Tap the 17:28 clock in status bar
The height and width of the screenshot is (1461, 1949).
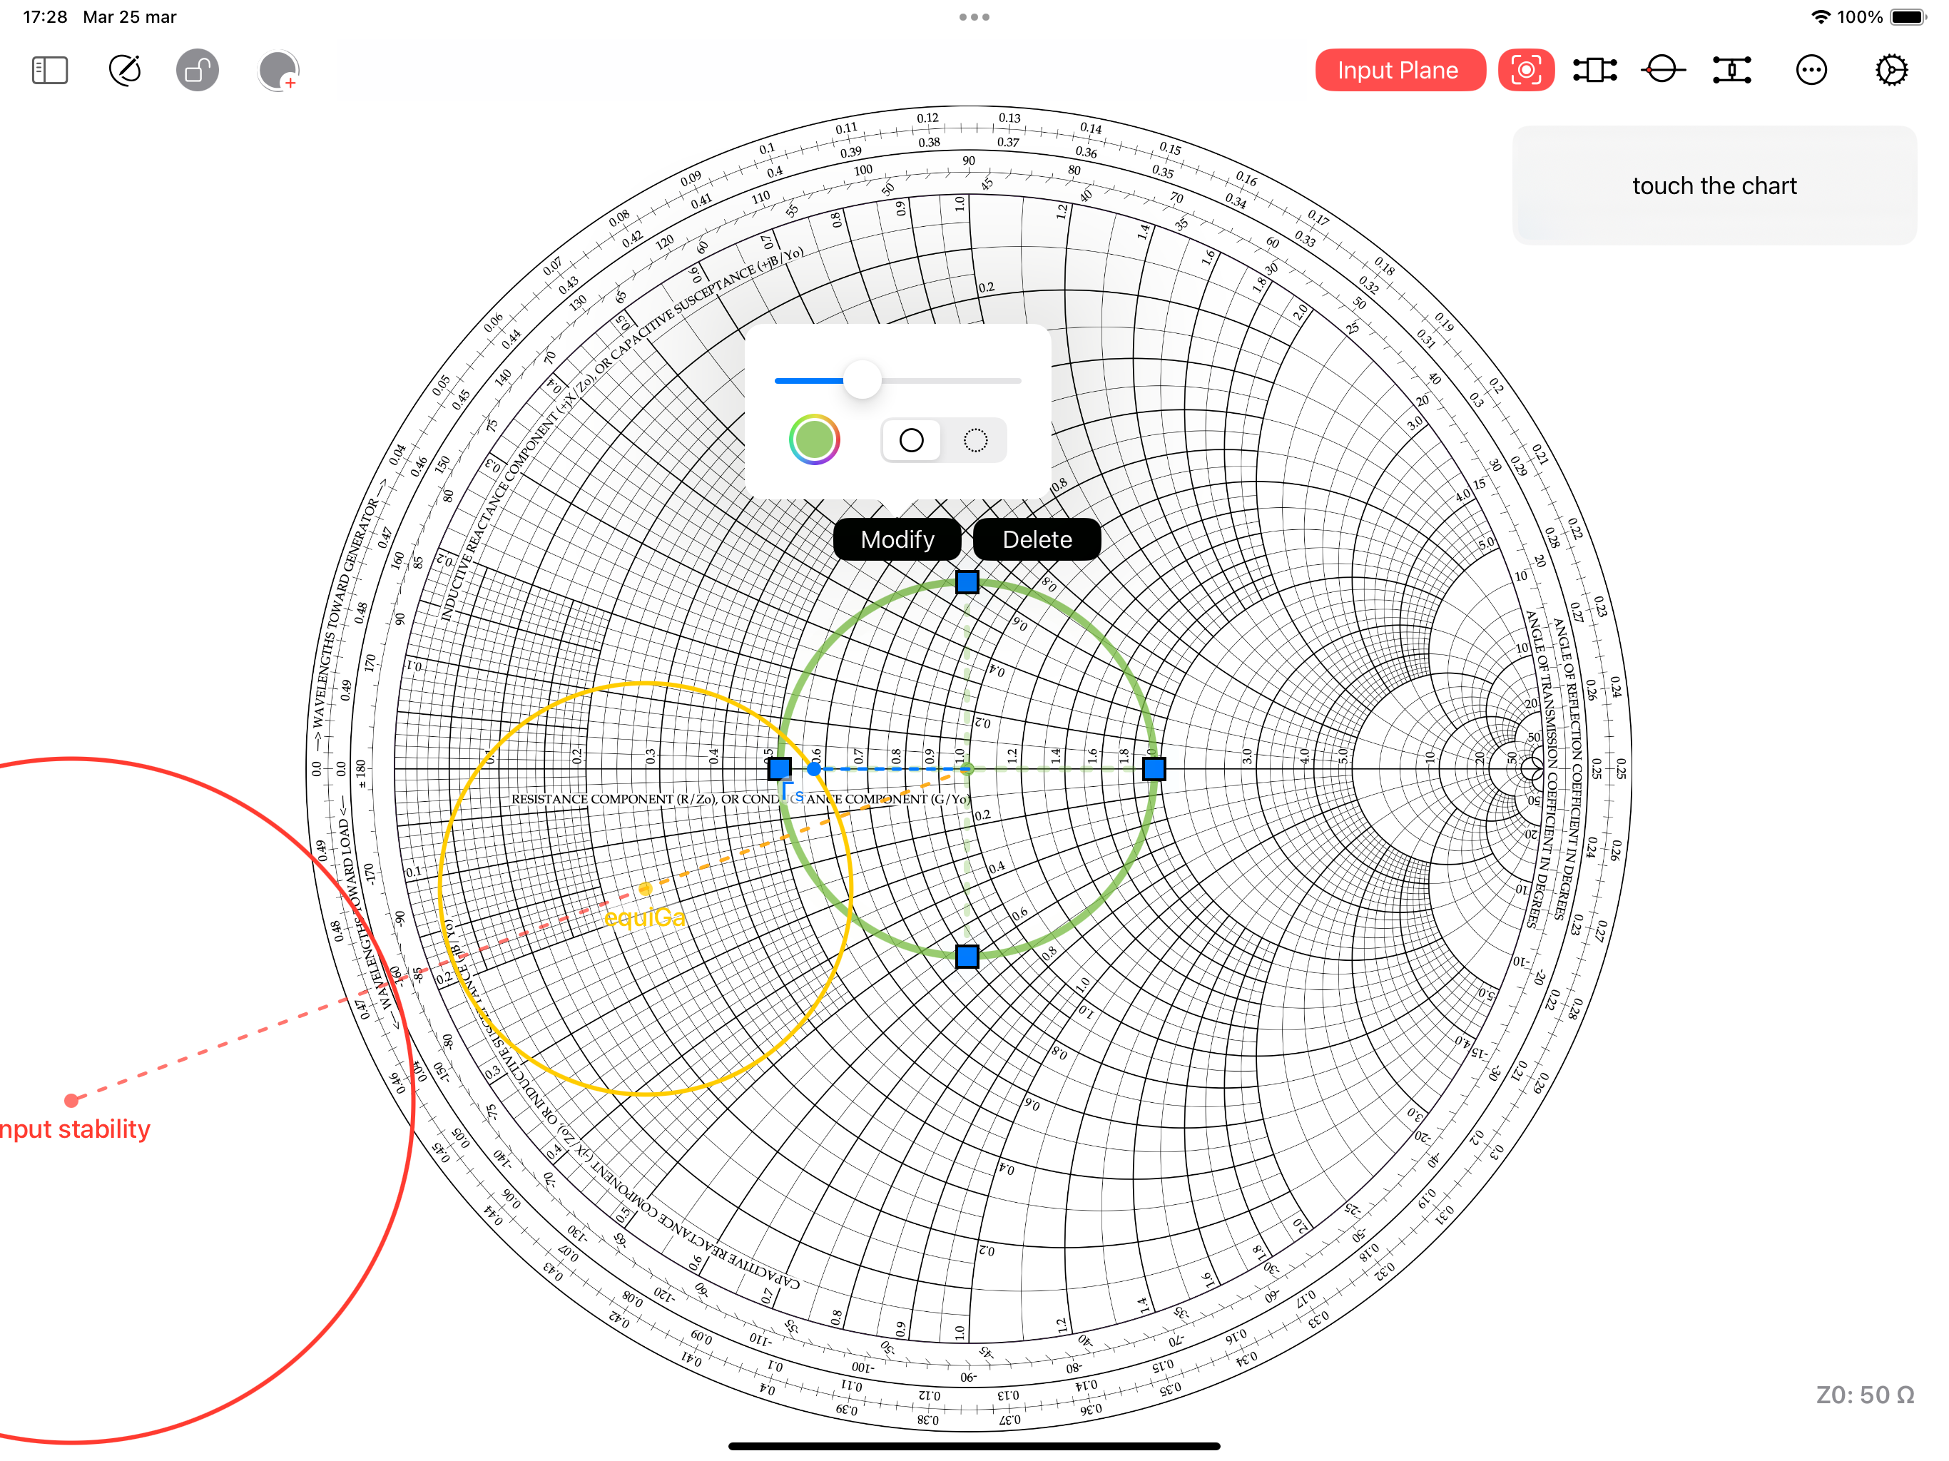click(x=45, y=16)
